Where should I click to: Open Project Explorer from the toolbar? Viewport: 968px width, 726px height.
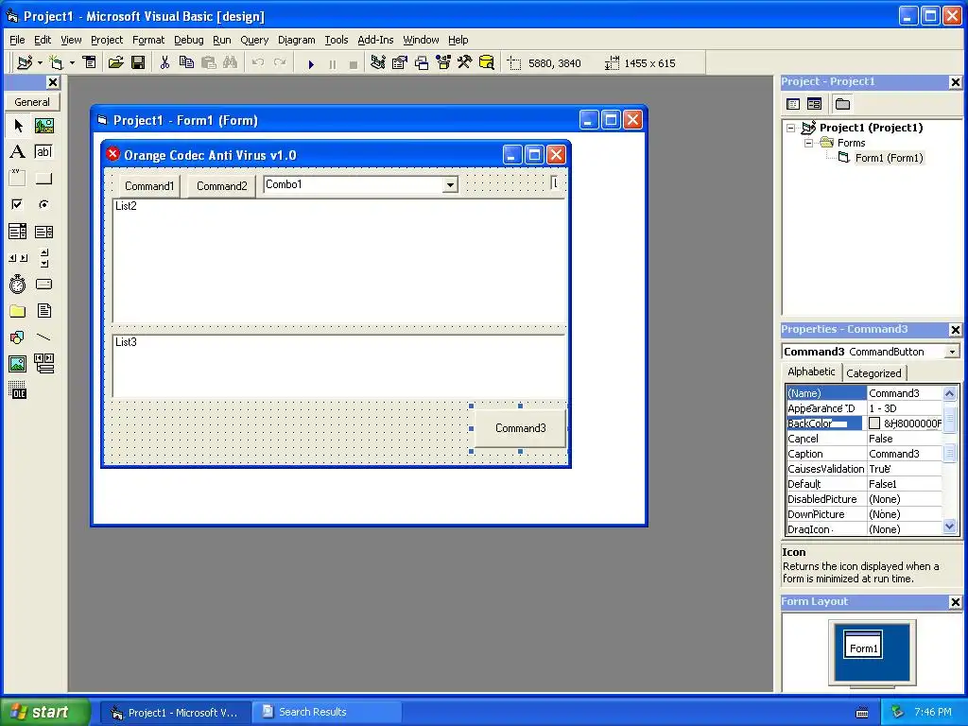(x=378, y=63)
